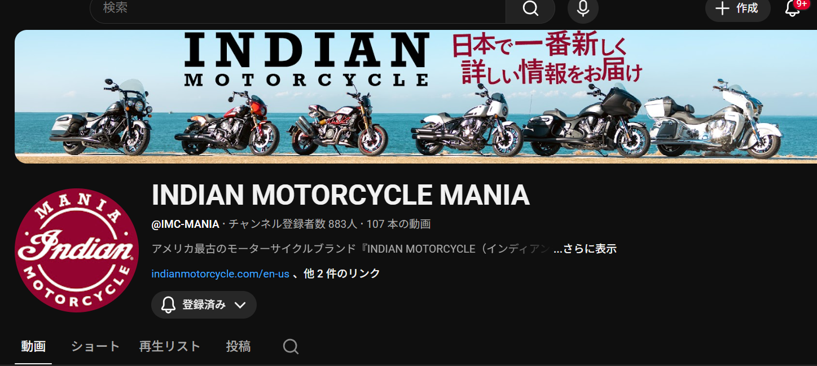
Task: Select the 再生リスト tab
Action: [x=170, y=346]
